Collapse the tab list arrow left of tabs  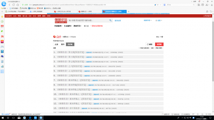click(x=2, y=11)
